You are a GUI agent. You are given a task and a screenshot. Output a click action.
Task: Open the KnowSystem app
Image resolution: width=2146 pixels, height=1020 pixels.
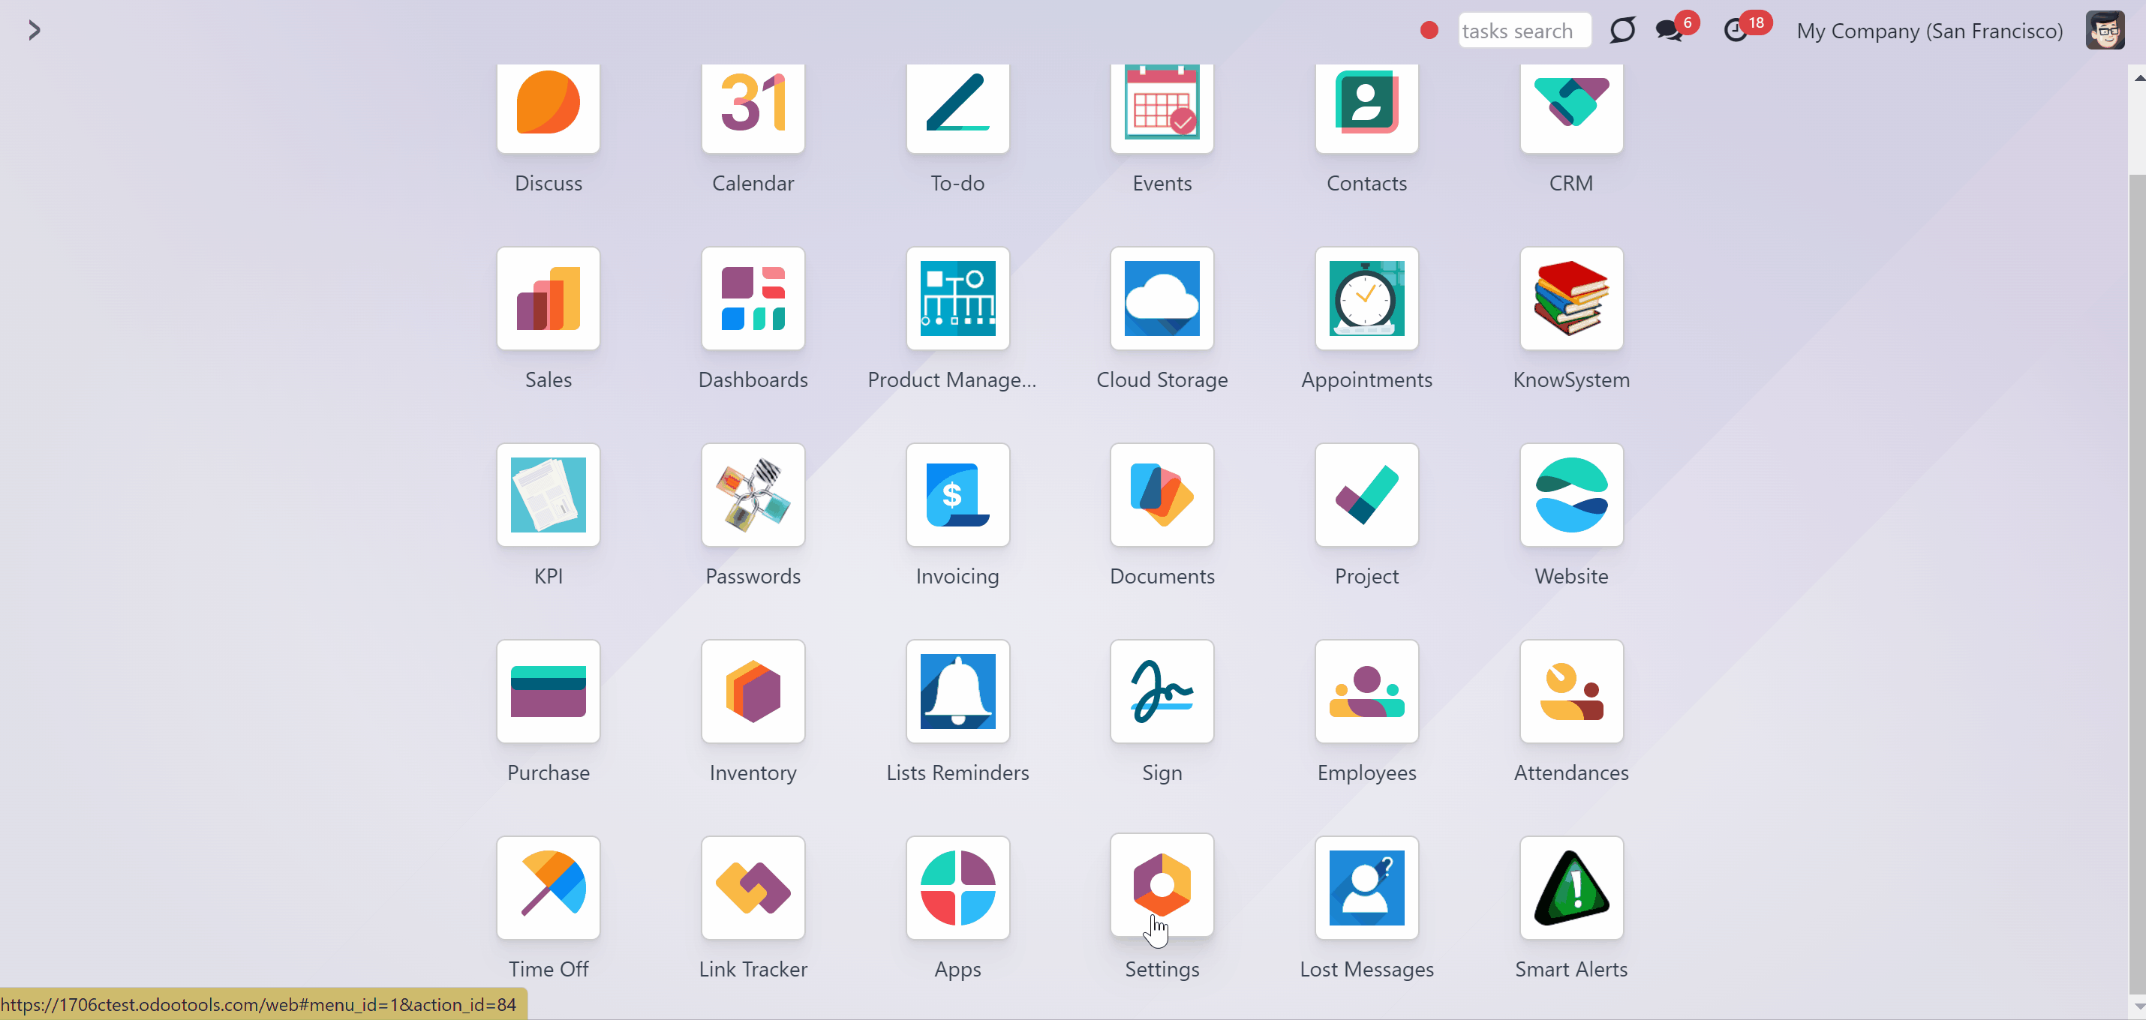[x=1572, y=299]
